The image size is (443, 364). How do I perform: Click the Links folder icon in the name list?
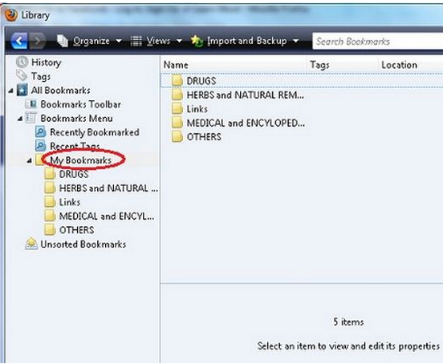(x=177, y=108)
